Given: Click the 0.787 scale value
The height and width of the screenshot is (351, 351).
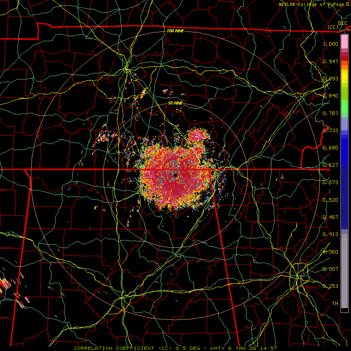Looking at the screenshot, I should click(x=330, y=113).
